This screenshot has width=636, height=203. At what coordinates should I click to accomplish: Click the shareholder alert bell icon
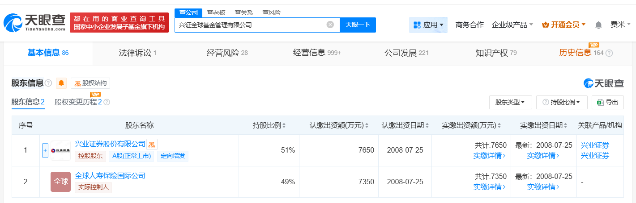click(x=61, y=83)
